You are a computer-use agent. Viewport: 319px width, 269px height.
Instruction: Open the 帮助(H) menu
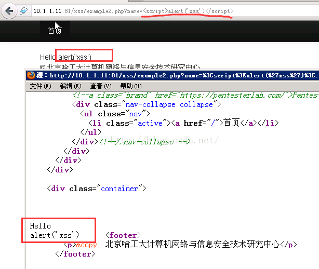(x=131, y=86)
